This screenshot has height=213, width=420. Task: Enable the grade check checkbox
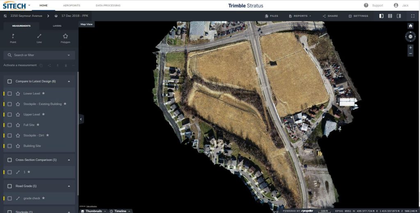click(x=10, y=198)
